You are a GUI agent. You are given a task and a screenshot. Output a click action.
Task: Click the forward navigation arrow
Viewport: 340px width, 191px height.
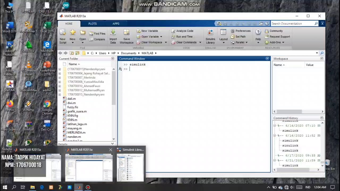click(x=66, y=53)
